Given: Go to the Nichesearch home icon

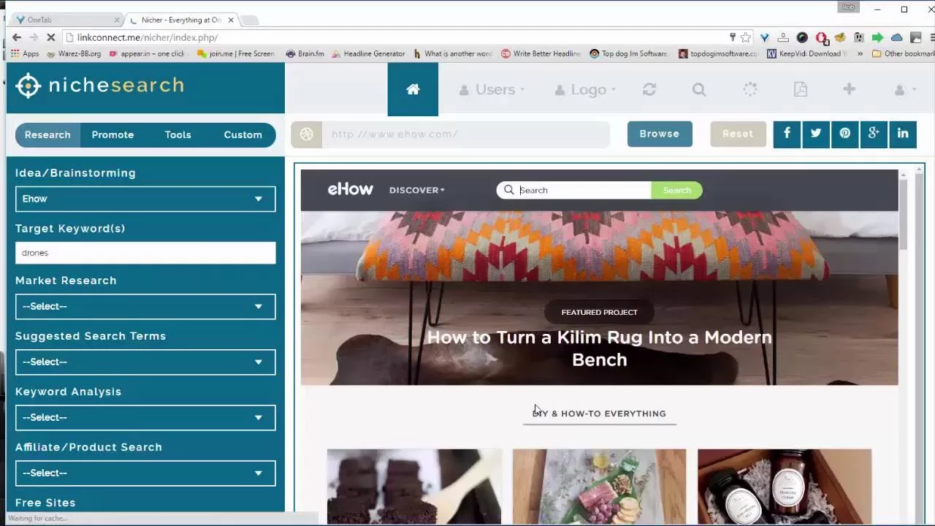Looking at the screenshot, I should pos(413,89).
